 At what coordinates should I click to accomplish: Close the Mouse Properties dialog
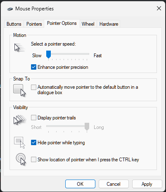(x=159, y=8)
